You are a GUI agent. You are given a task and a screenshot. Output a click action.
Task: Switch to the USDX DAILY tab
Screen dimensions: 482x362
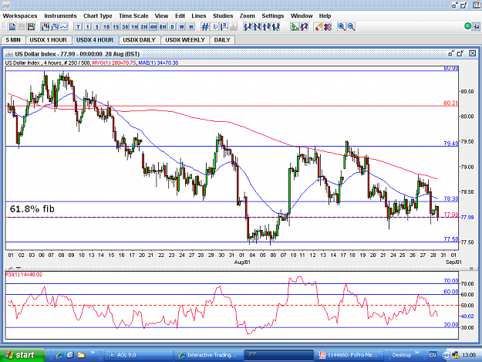pos(140,40)
